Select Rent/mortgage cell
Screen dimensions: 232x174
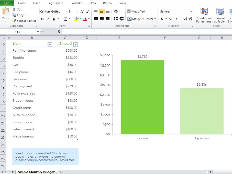tap(32, 51)
